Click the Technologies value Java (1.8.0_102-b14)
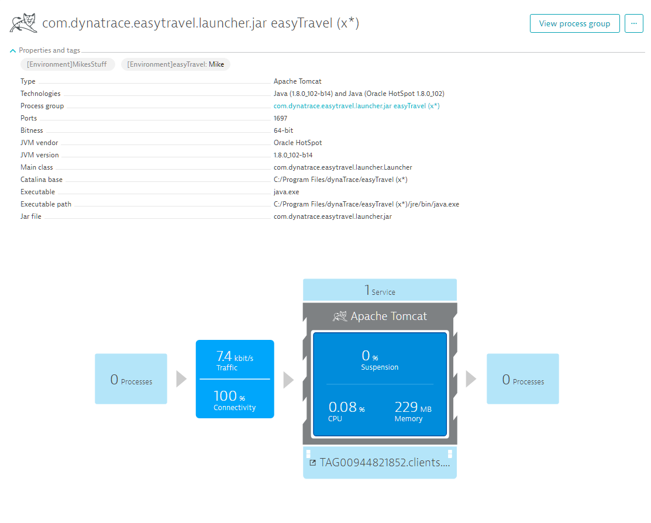This screenshot has height=523, width=651. click(359, 94)
